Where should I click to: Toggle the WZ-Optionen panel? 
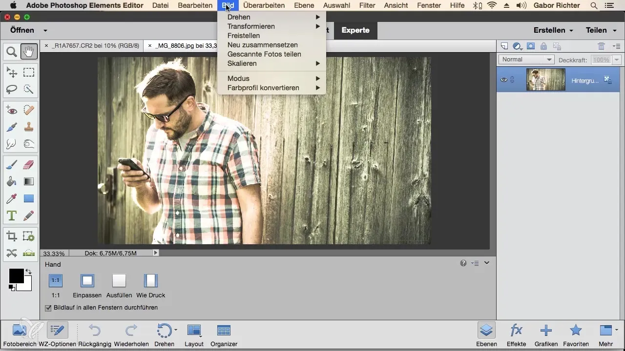57,335
